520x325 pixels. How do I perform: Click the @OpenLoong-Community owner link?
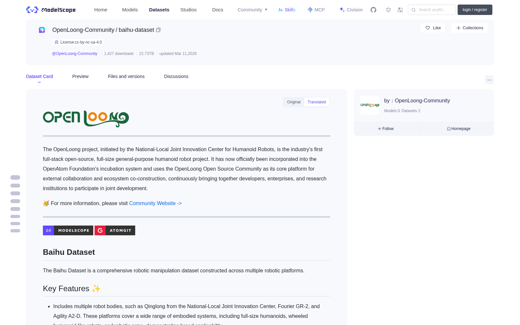[75, 54]
